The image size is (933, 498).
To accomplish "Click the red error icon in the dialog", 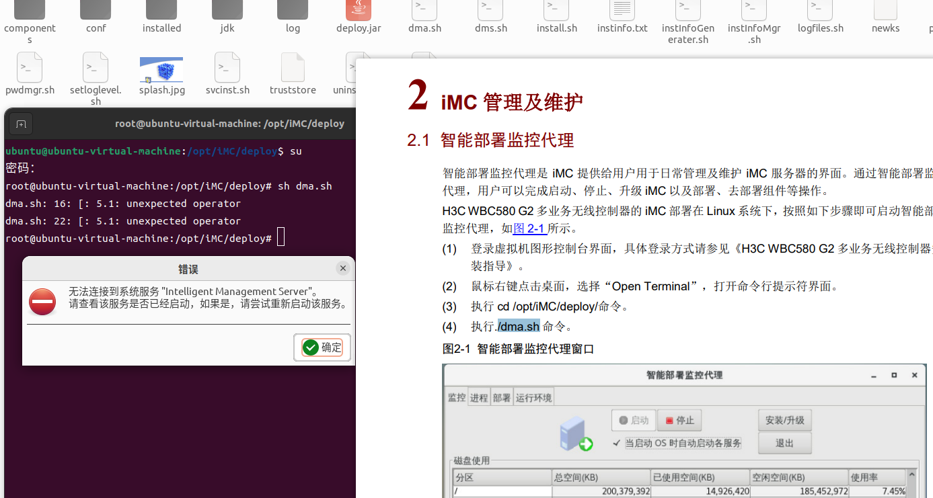I will click(x=42, y=302).
